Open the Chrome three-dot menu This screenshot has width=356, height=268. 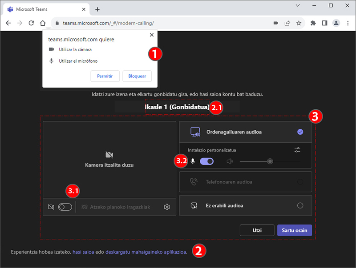[x=348, y=22]
